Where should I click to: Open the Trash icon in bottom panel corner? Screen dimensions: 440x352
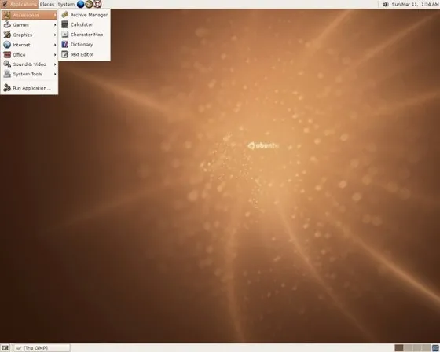pyautogui.click(x=435, y=348)
